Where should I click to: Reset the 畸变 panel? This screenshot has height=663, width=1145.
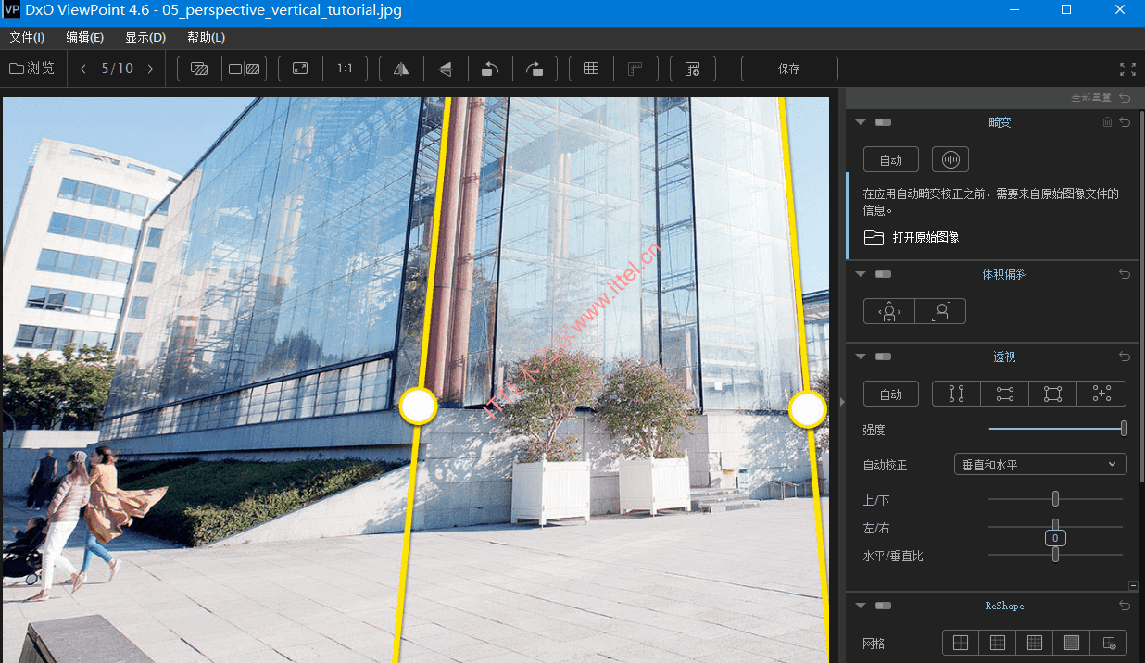(1125, 122)
